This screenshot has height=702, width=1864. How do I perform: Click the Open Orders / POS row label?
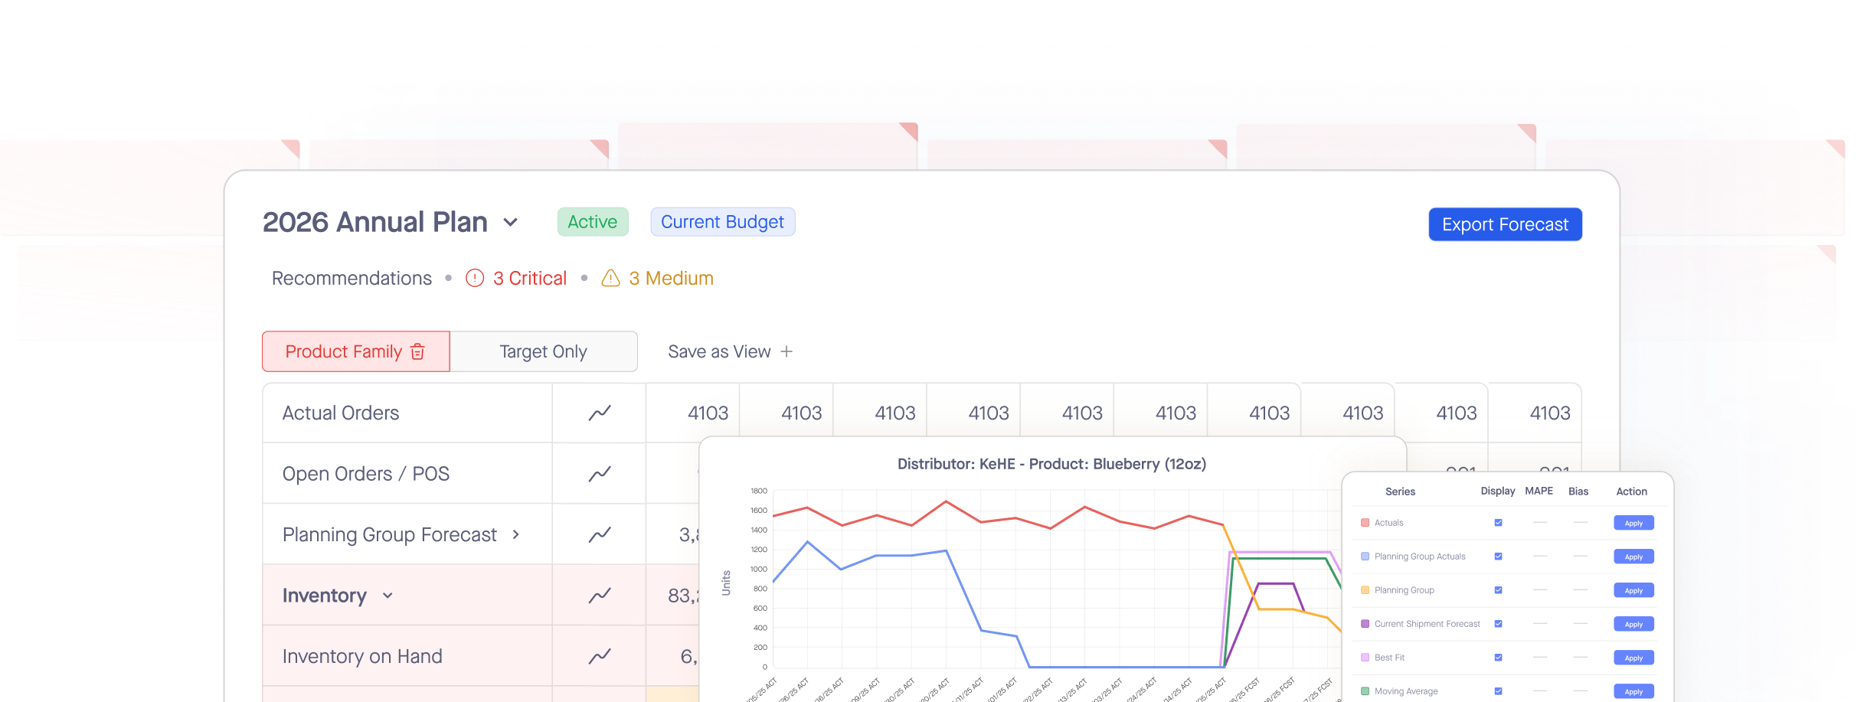pyautogui.click(x=366, y=474)
